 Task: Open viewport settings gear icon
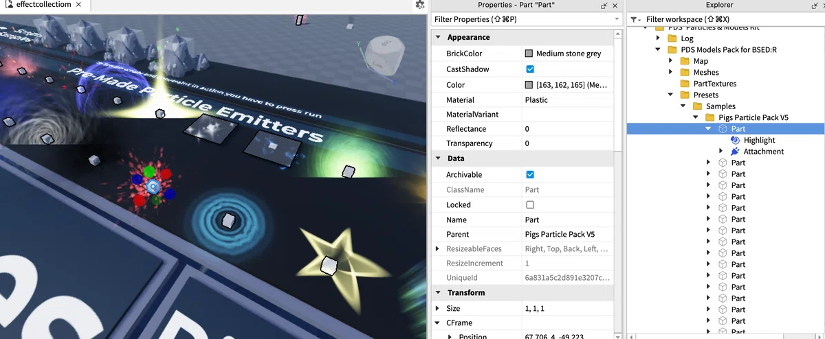pos(420,5)
